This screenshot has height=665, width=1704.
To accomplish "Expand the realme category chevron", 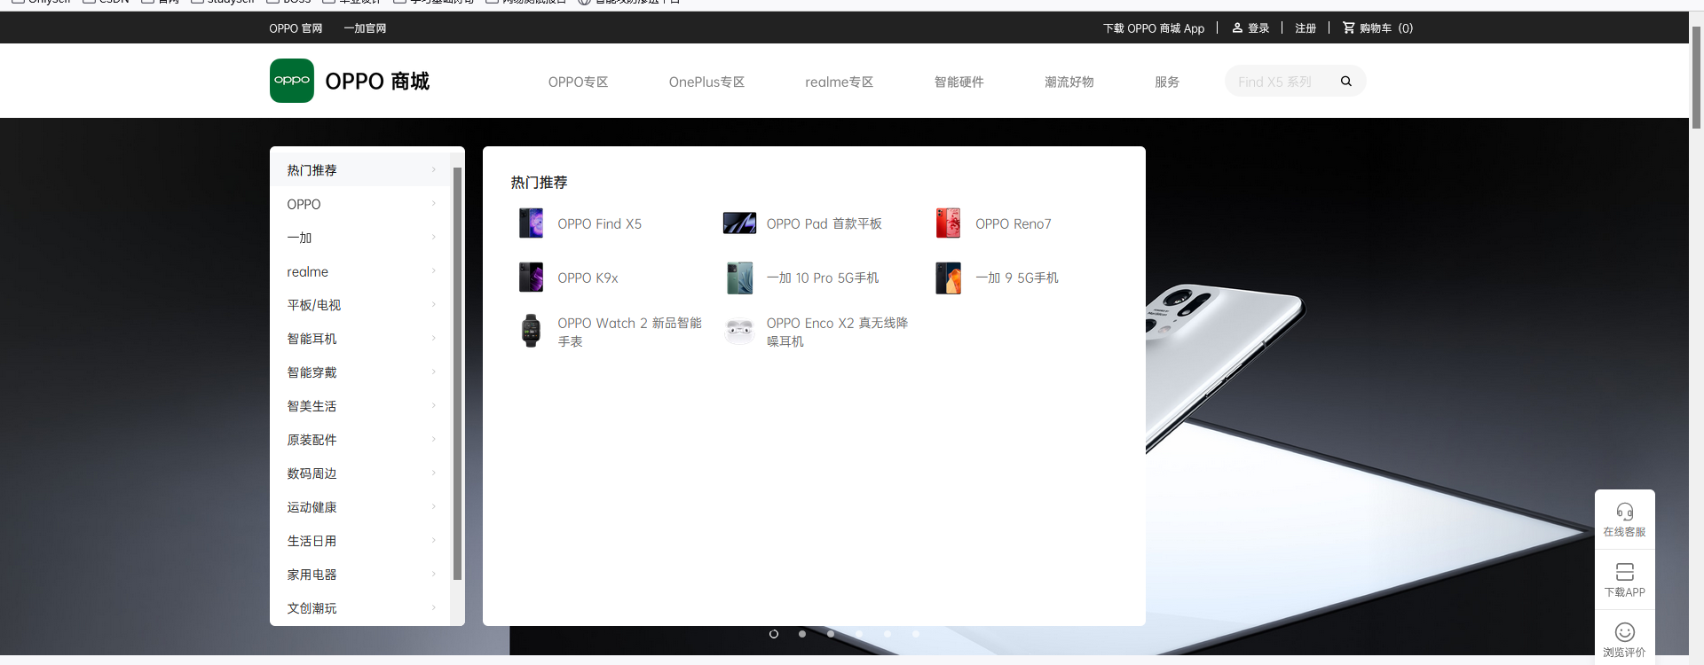I will point(433,270).
